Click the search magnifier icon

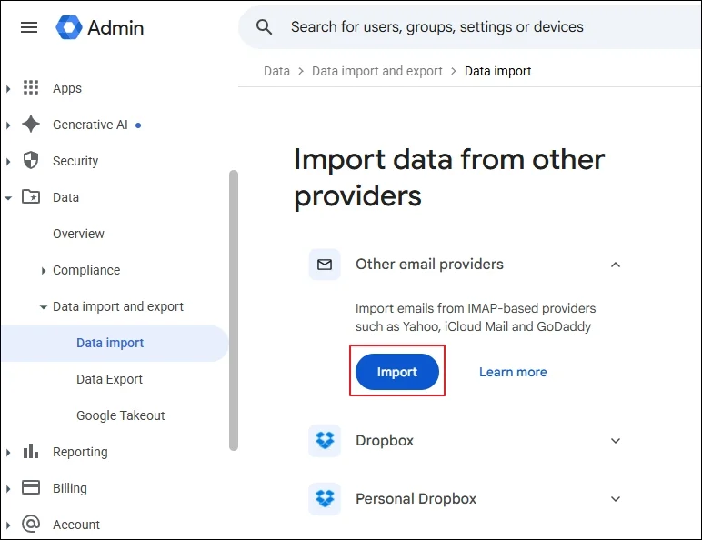tap(264, 27)
